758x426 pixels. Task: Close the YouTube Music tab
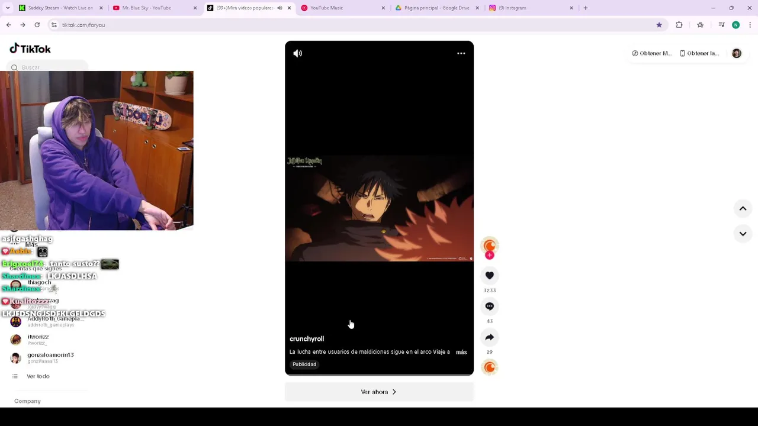pyautogui.click(x=383, y=8)
